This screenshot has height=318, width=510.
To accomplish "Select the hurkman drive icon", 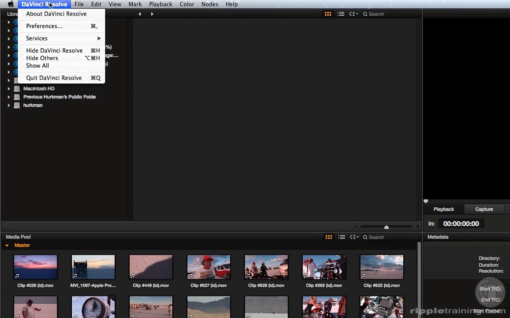I will pyautogui.click(x=16, y=106).
